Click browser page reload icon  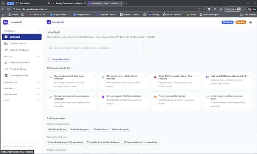8,9
